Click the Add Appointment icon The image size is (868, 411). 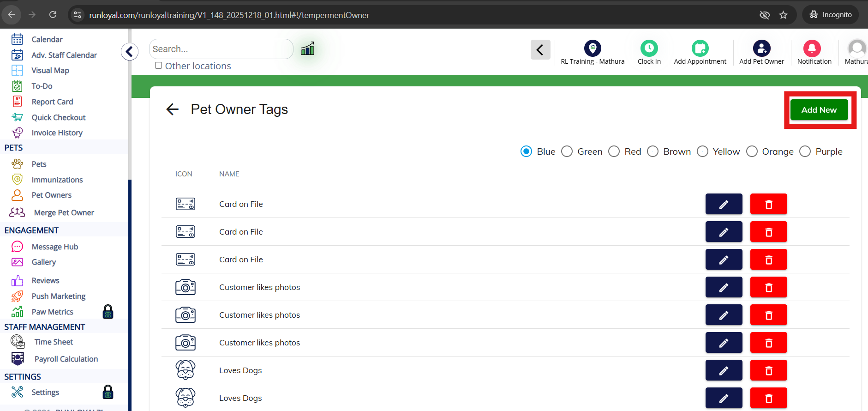(x=700, y=48)
